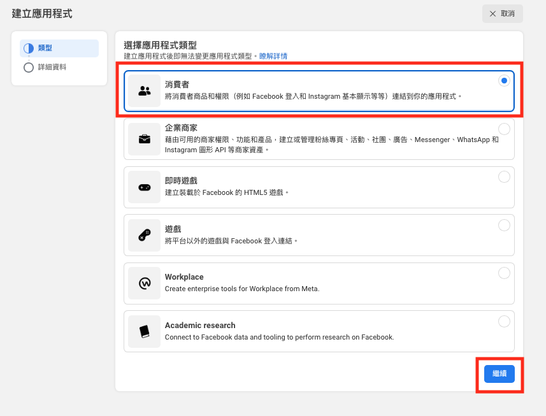
Task: Click the 遊戲 card title
Action: [173, 229]
